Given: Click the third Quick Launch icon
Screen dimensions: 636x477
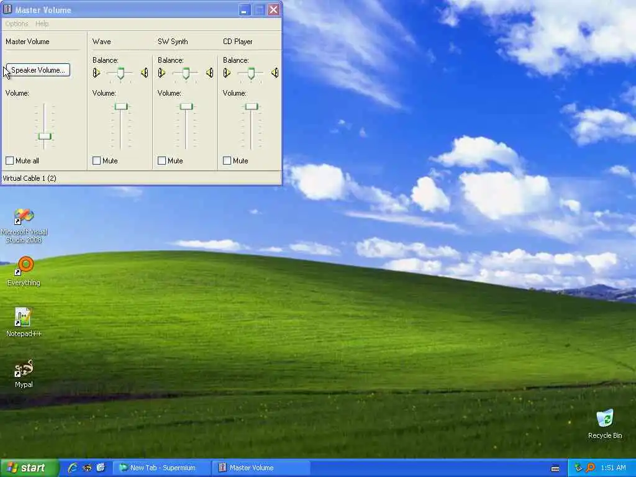Looking at the screenshot, I should tap(101, 468).
